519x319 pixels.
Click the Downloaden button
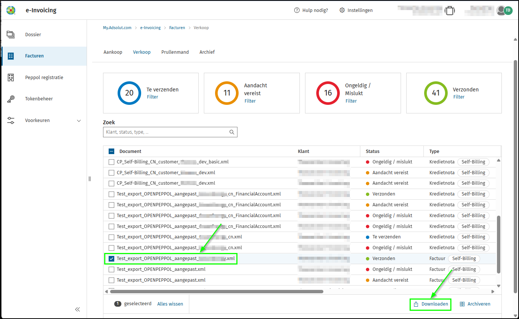[x=431, y=304]
